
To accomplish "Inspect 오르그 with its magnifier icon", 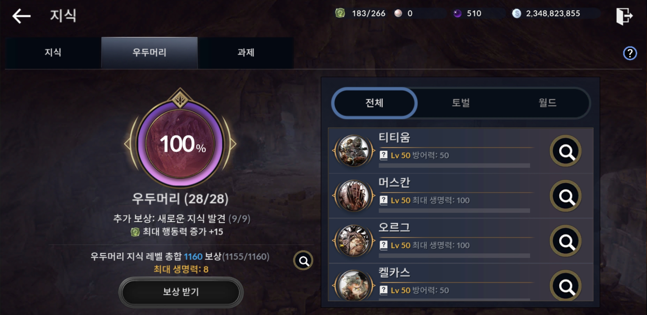I will point(565,241).
